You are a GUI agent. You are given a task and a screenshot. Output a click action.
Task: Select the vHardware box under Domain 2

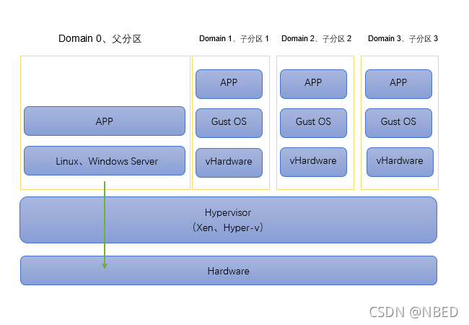coord(313,162)
